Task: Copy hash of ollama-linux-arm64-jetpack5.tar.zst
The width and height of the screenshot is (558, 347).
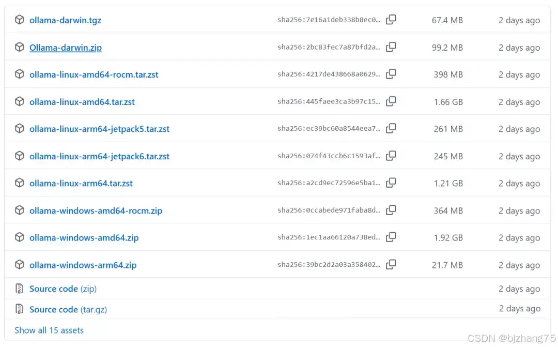Action: pyautogui.click(x=391, y=129)
